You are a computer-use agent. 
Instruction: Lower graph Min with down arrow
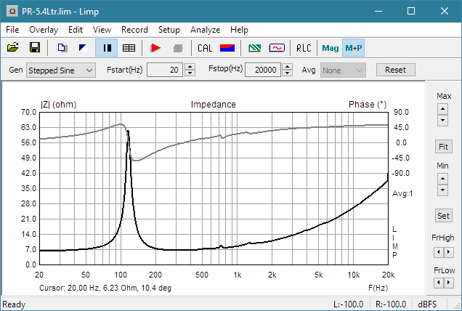(442, 190)
